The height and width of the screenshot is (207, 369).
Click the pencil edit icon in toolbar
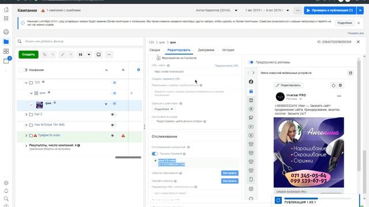pyautogui.click(x=62, y=55)
